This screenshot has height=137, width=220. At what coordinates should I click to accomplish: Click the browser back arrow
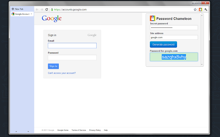37,10
